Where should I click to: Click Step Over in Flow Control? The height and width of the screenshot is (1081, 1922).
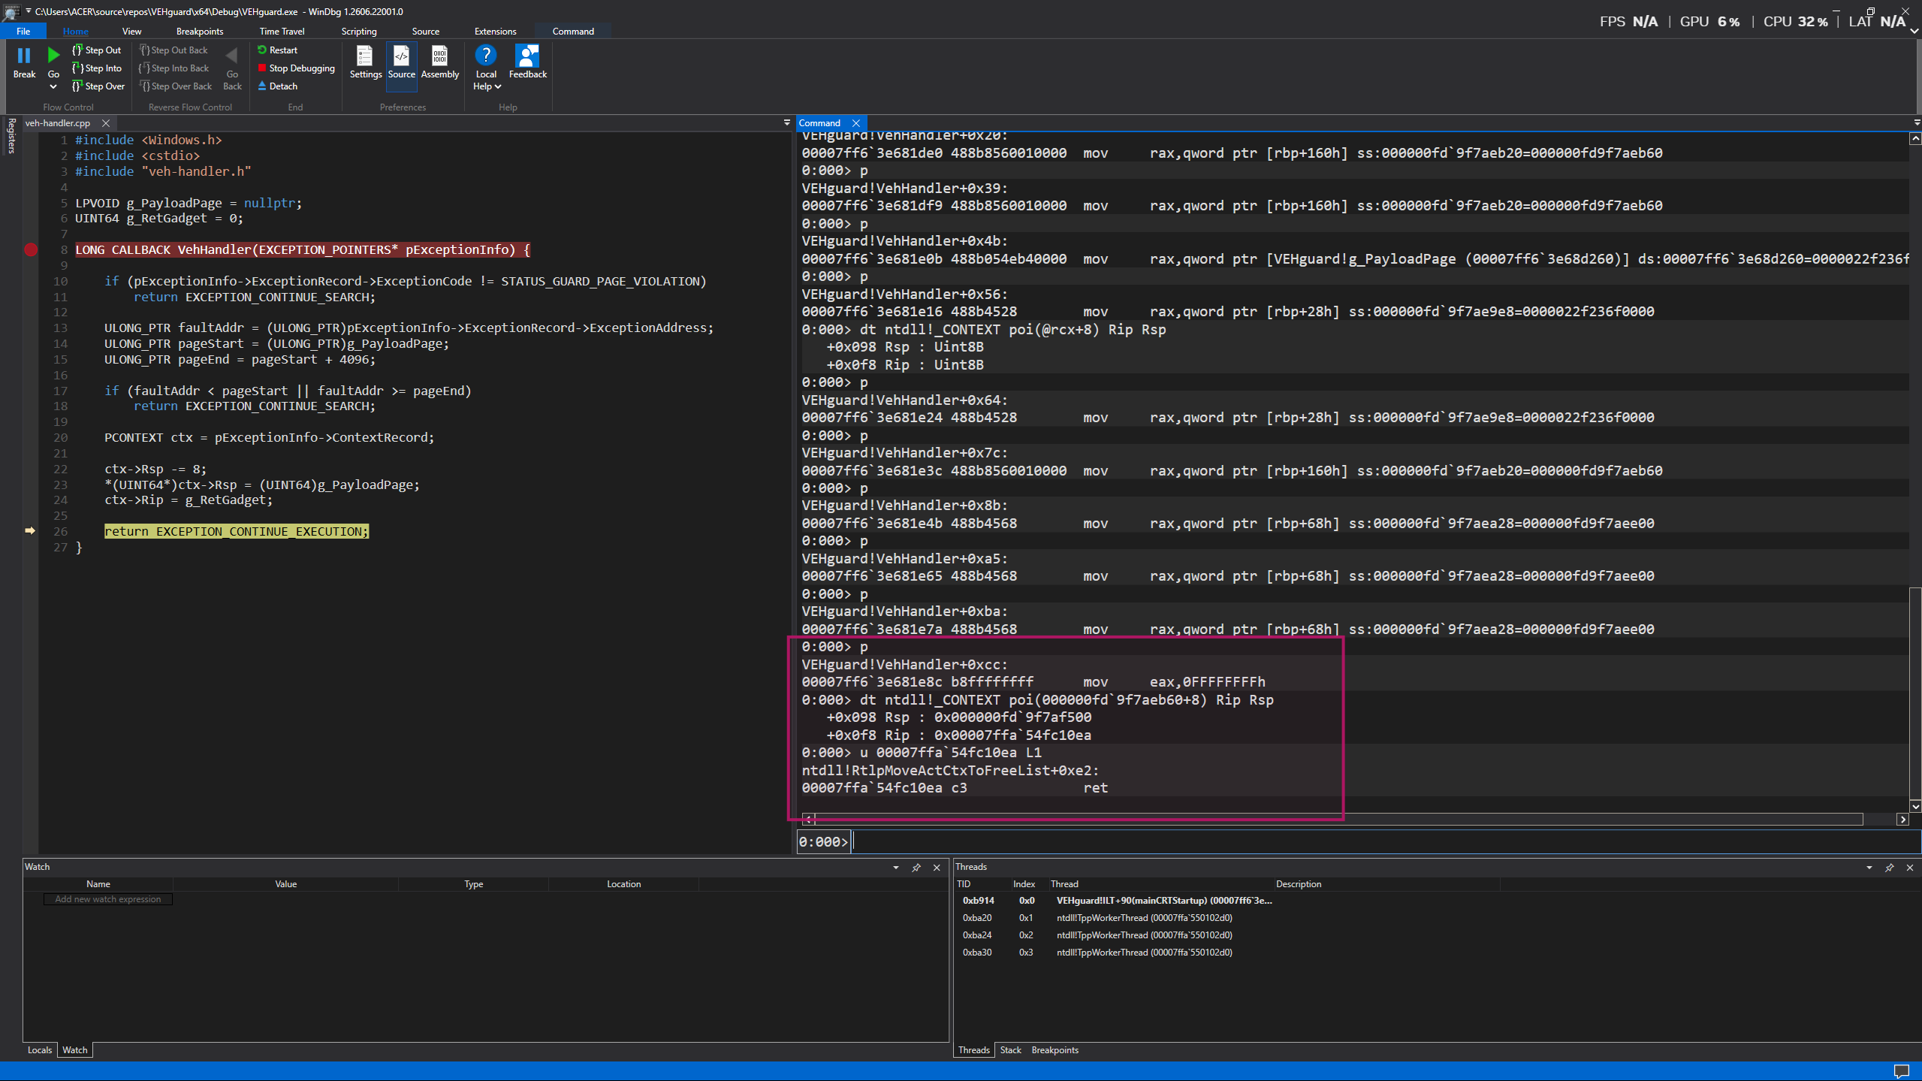tap(98, 86)
